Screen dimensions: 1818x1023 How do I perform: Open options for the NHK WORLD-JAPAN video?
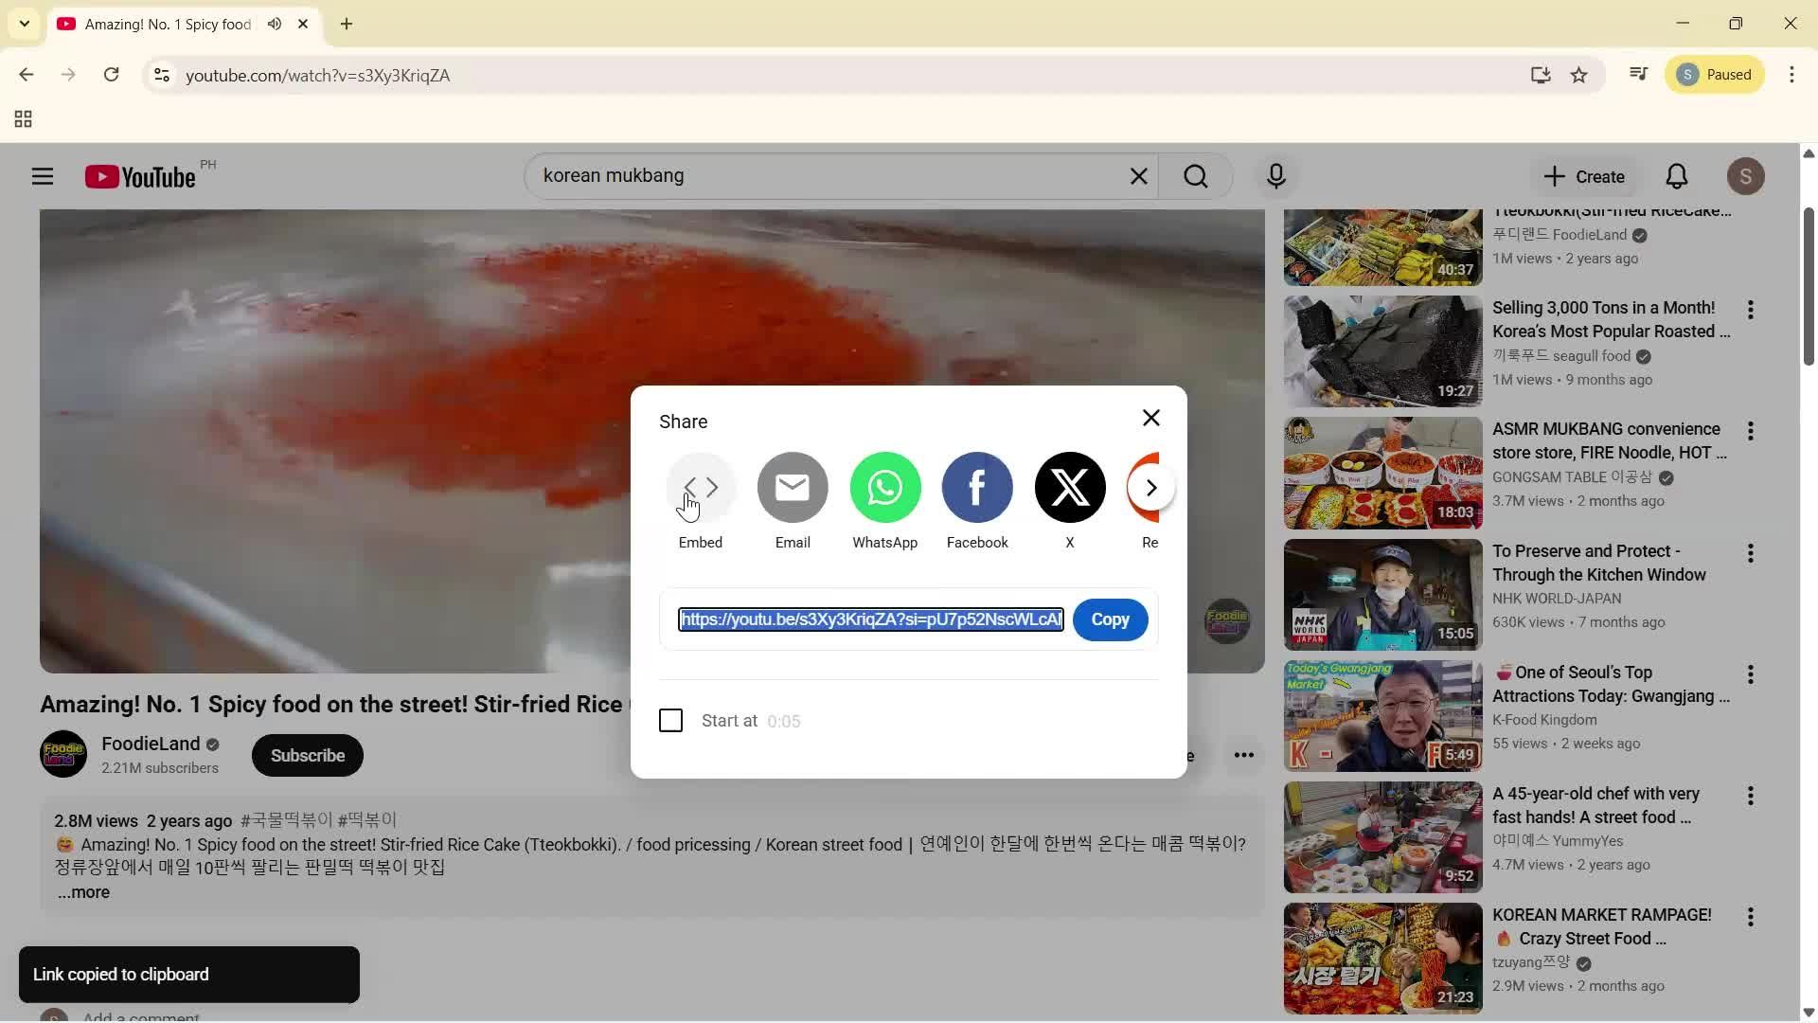click(x=1750, y=552)
